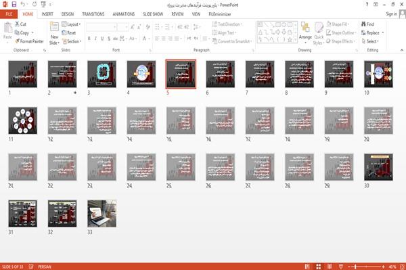The width and height of the screenshot is (406, 270).
Task: Click the Reset slide button
Action: tap(69, 32)
